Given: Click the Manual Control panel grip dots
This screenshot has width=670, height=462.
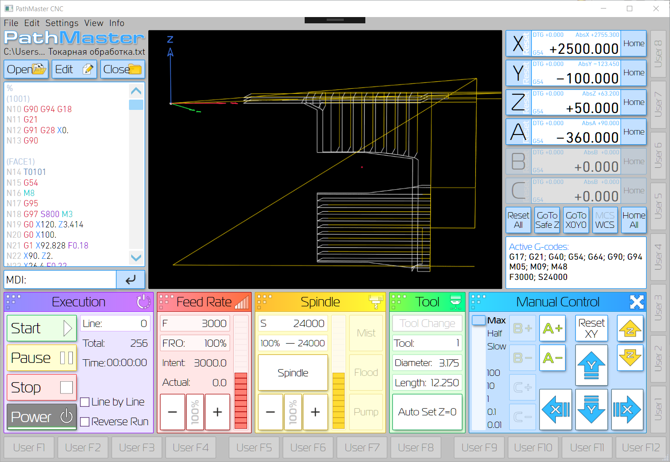Looking at the screenshot, I should (479, 302).
